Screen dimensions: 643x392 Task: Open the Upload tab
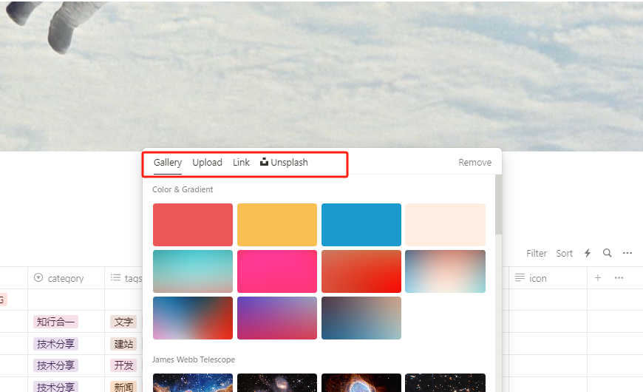point(207,163)
